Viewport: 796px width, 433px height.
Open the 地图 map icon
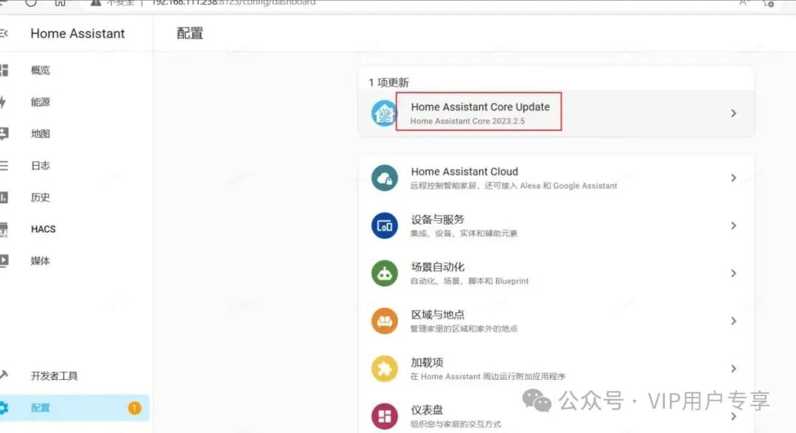point(4,134)
